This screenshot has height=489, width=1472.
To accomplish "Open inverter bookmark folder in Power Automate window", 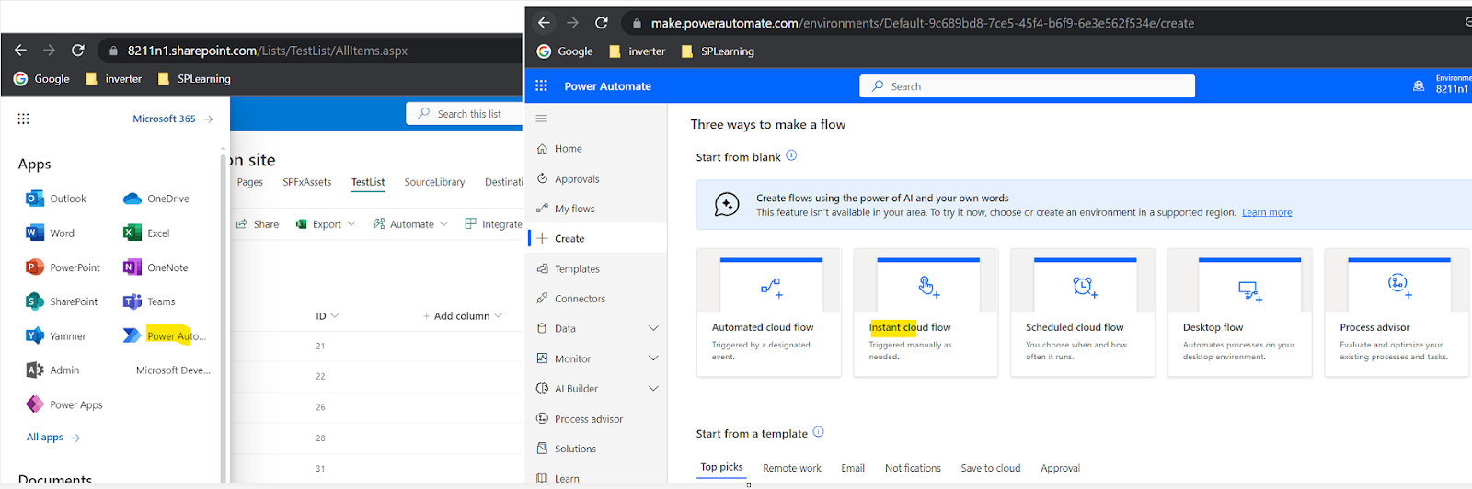I will tap(637, 51).
